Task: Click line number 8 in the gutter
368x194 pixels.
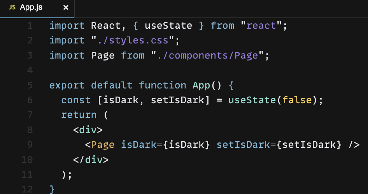Action: click(30, 130)
